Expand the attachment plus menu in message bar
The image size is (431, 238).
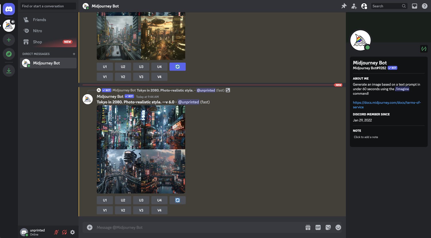point(90,227)
